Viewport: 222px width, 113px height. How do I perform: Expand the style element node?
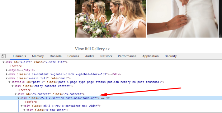[7, 70]
